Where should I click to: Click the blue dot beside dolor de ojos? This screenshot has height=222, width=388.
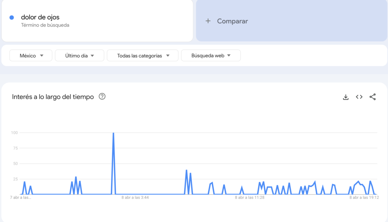pyautogui.click(x=12, y=17)
